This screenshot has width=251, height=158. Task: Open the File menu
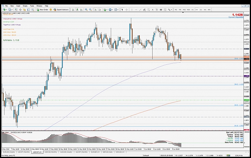[6, 6]
